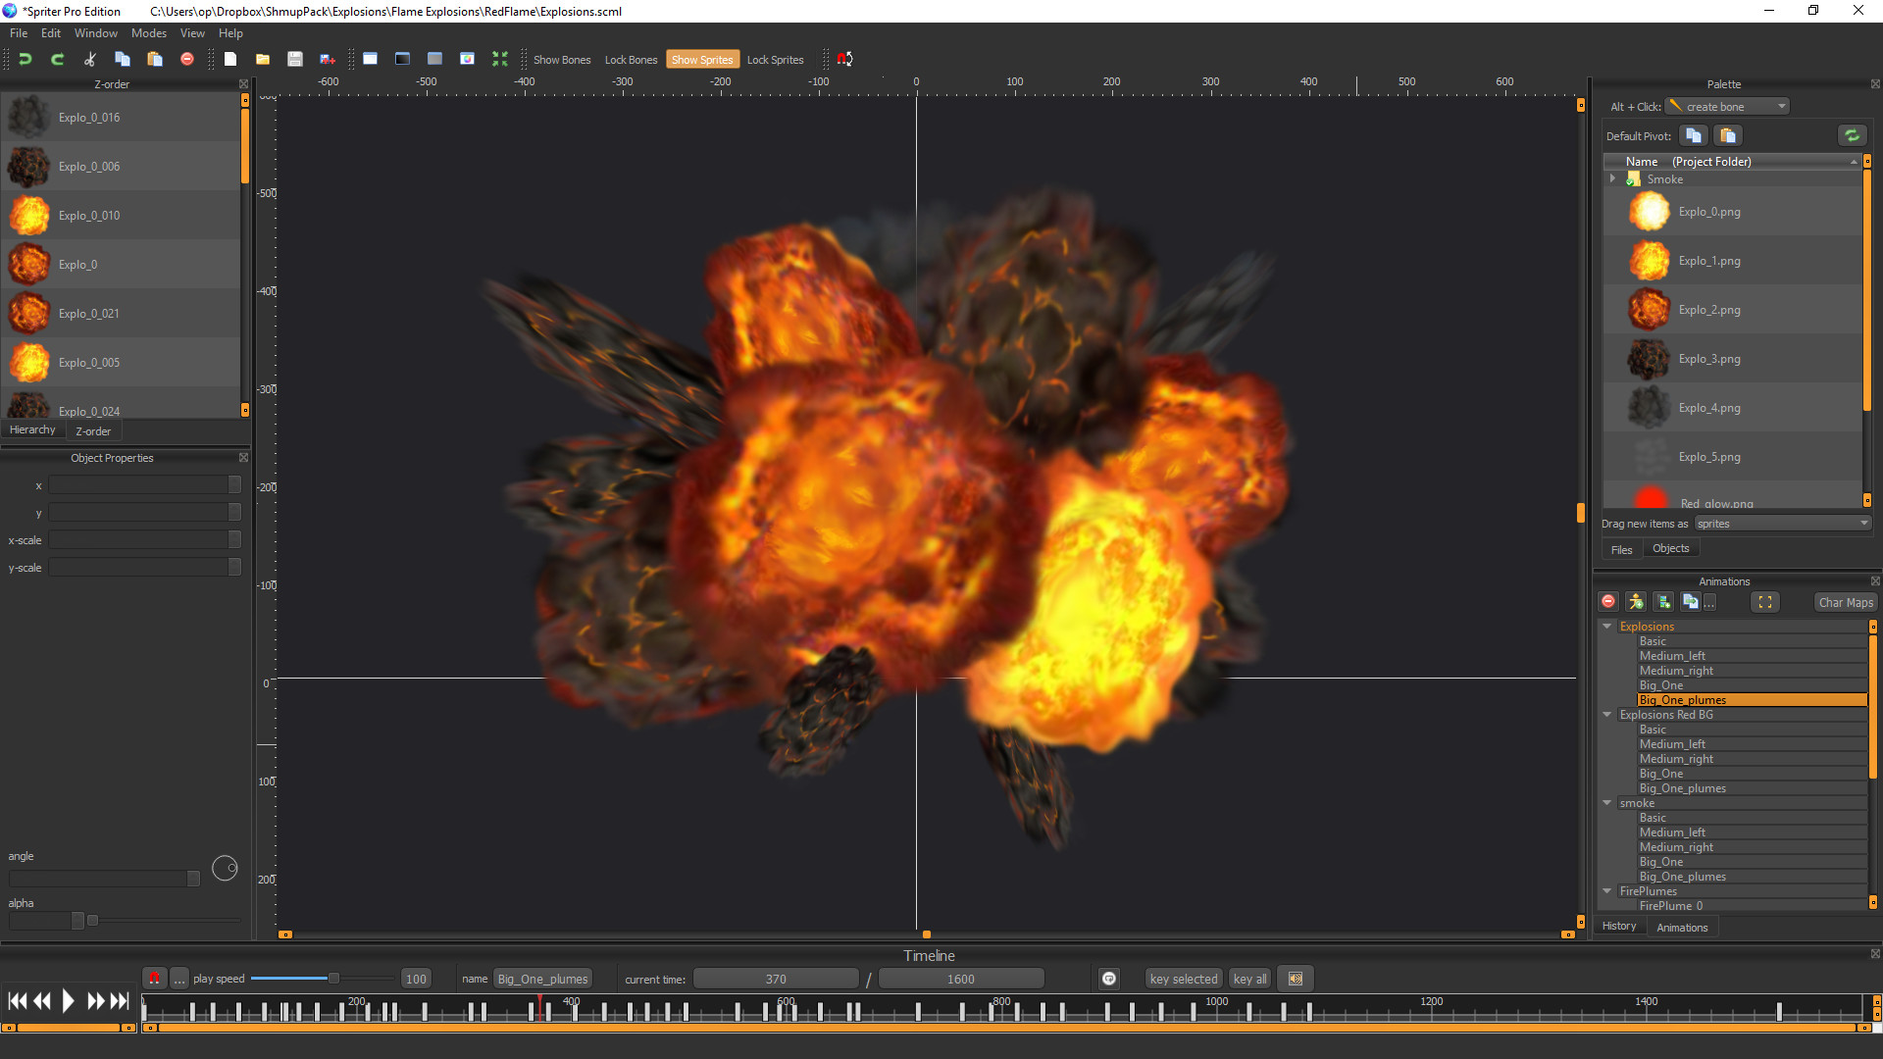1883x1059 pixels.
Task: Click the Char Maps button
Action: pos(1845,601)
